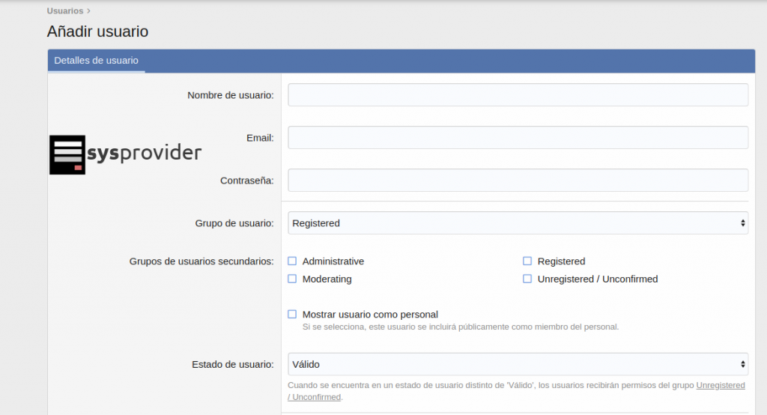
Task: Go back to the Usuarios breadcrumb
Action: (x=64, y=11)
